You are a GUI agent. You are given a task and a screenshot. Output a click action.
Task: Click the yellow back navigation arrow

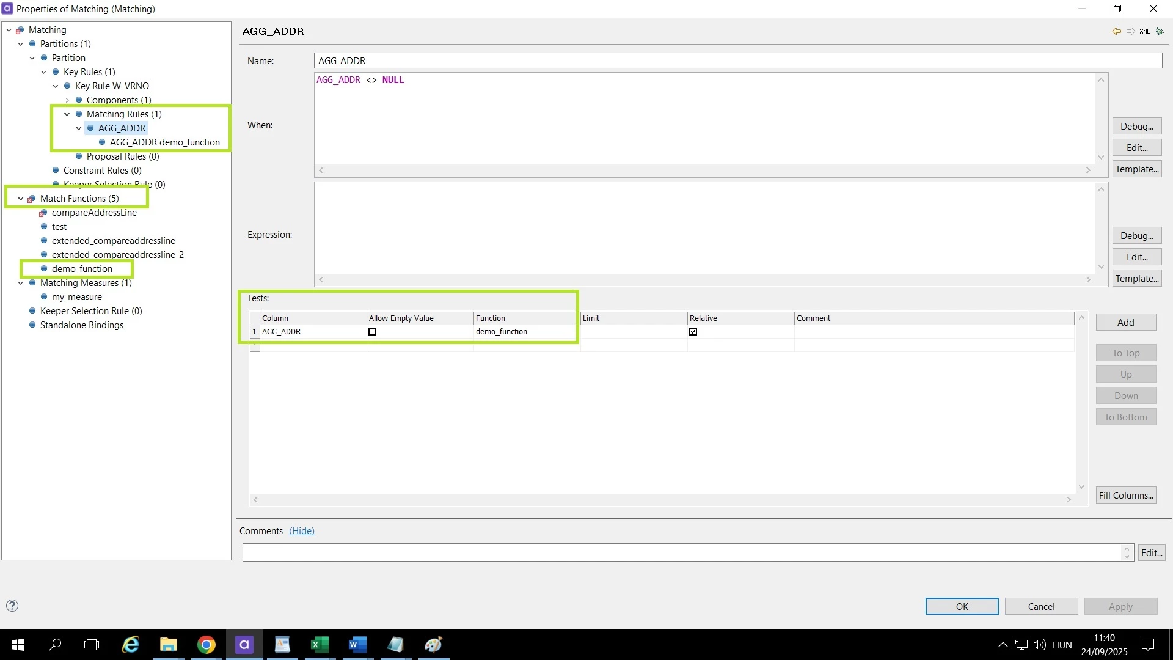[1116, 31]
